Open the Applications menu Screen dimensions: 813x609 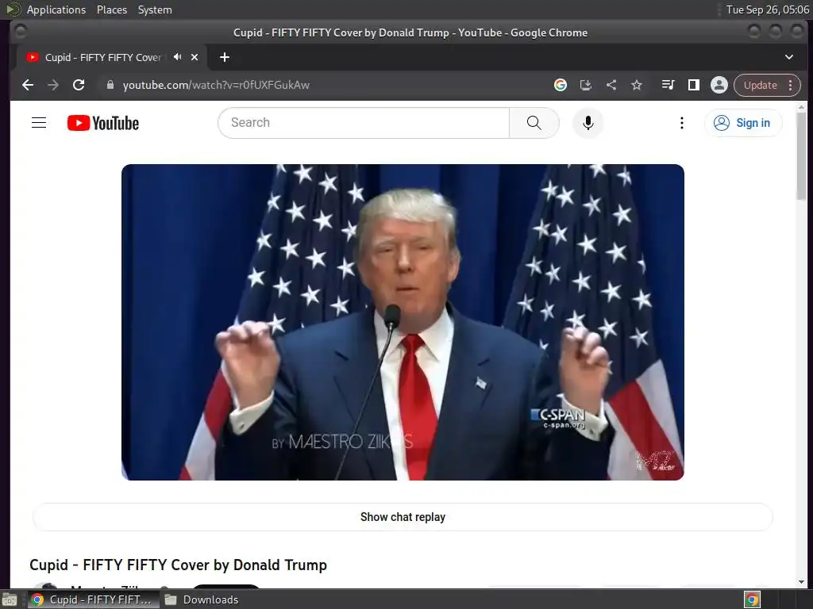click(56, 10)
